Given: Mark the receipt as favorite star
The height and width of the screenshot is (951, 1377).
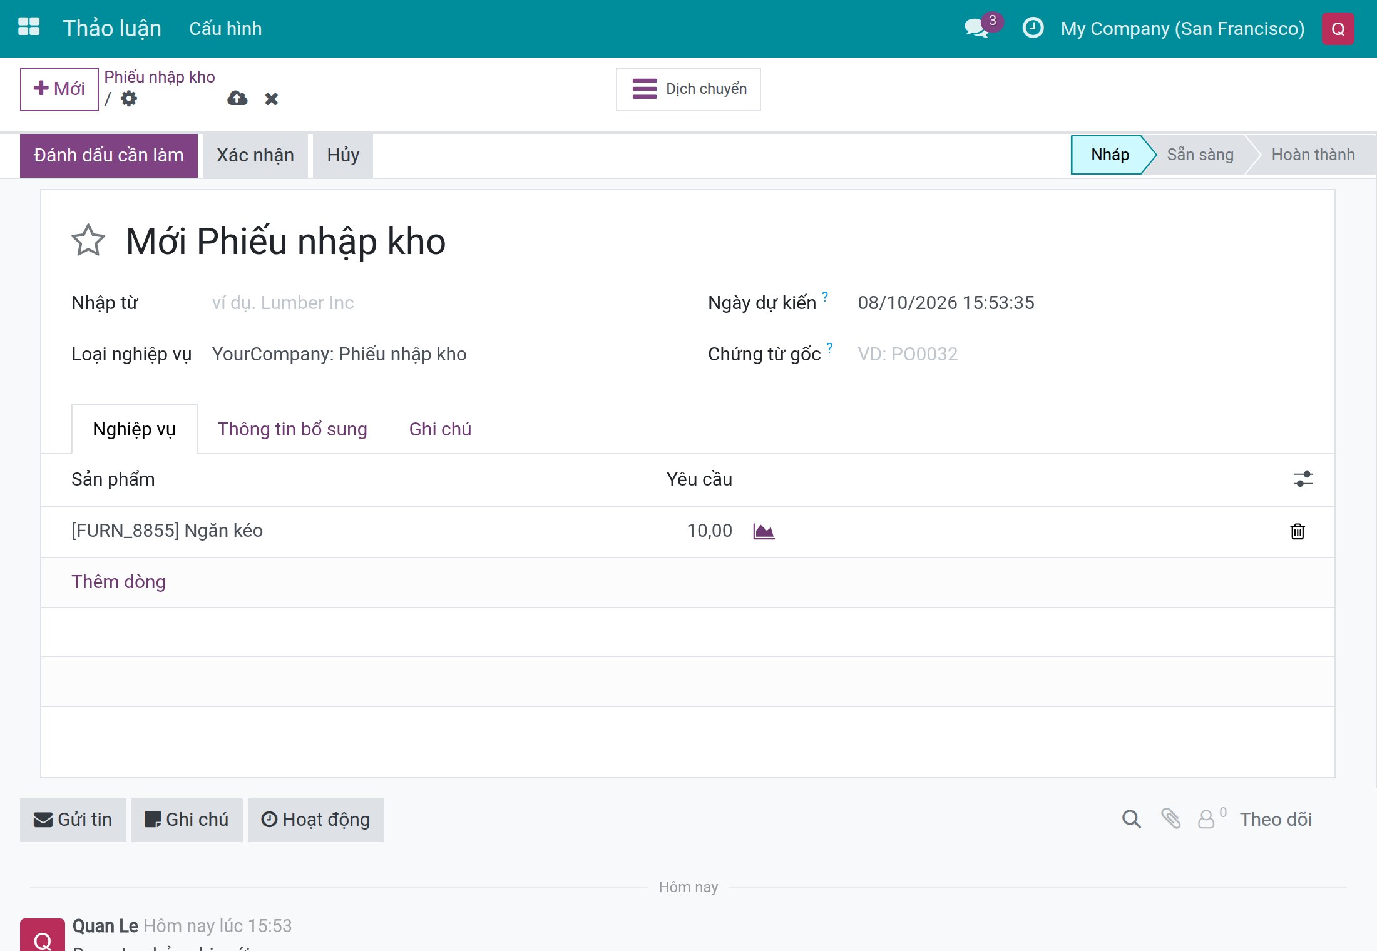Looking at the screenshot, I should (88, 241).
